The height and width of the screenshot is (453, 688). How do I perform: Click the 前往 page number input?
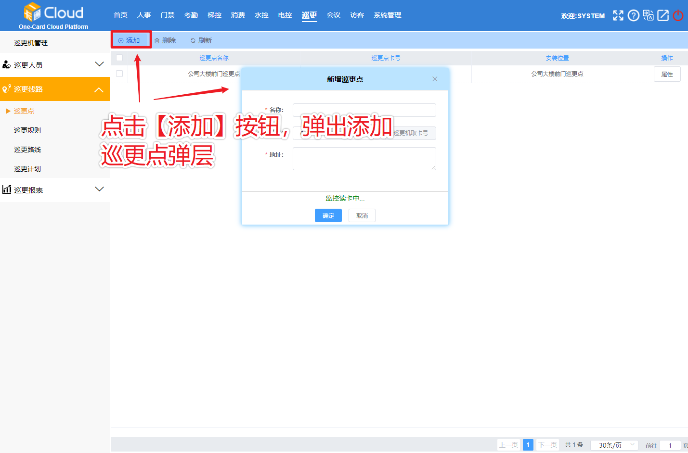point(670,445)
